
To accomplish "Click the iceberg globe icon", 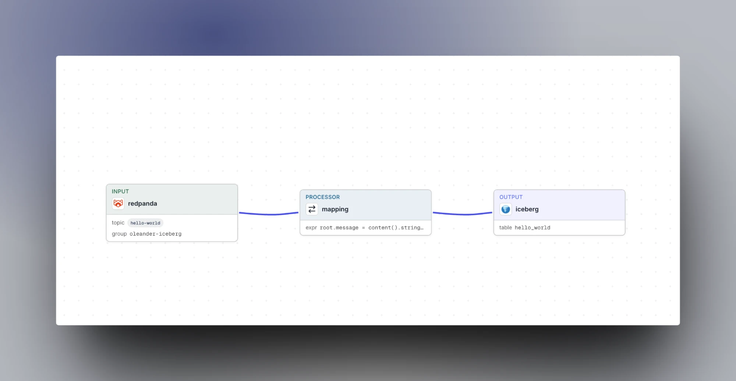I will (506, 209).
